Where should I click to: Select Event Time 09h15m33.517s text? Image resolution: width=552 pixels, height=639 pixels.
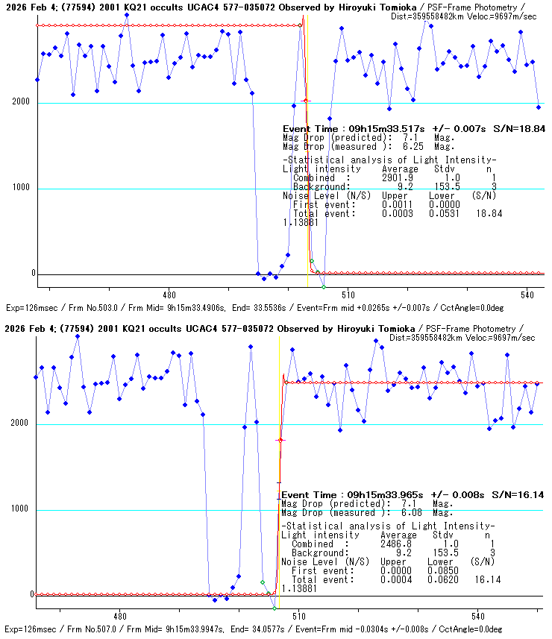pyautogui.click(x=354, y=129)
